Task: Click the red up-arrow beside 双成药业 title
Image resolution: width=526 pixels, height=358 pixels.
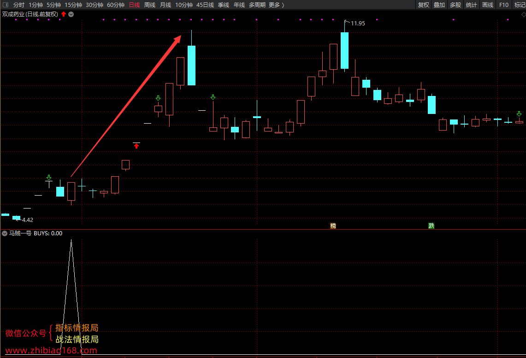Action: click(64, 14)
